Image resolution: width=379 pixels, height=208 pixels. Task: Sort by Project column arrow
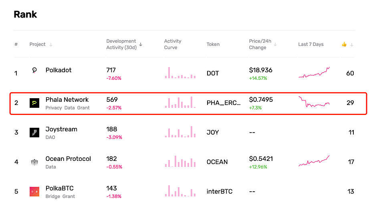51,45
